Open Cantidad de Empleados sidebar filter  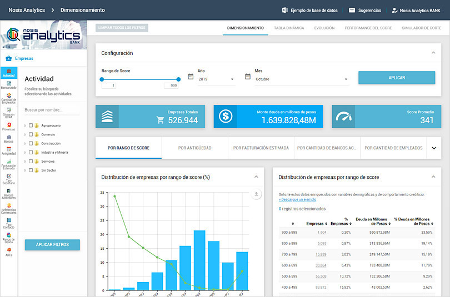pos(8,99)
